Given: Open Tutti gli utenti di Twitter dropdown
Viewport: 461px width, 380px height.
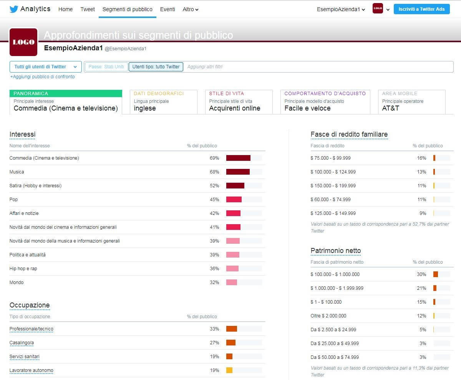Looking at the screenshot, I should (46, 67).
